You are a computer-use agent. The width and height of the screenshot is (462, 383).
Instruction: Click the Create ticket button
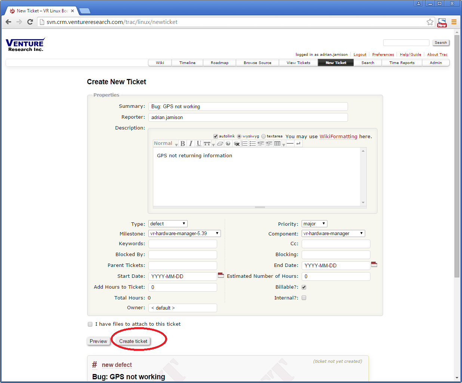(133, 341)
